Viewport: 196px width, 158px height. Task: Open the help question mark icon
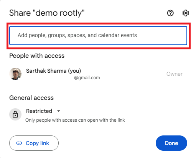point(170,13)
